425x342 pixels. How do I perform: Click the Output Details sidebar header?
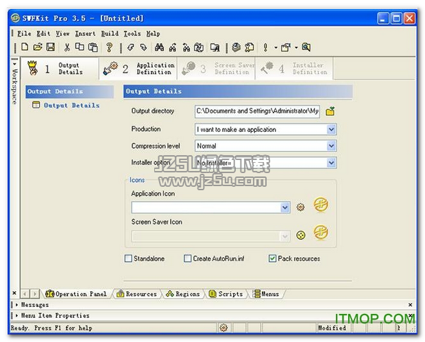[70, 91]
